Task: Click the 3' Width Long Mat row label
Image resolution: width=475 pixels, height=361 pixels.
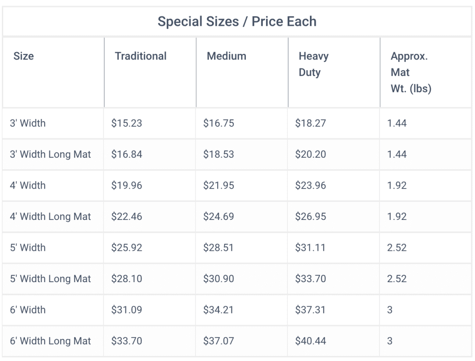Action: click(x=50, y=154)
